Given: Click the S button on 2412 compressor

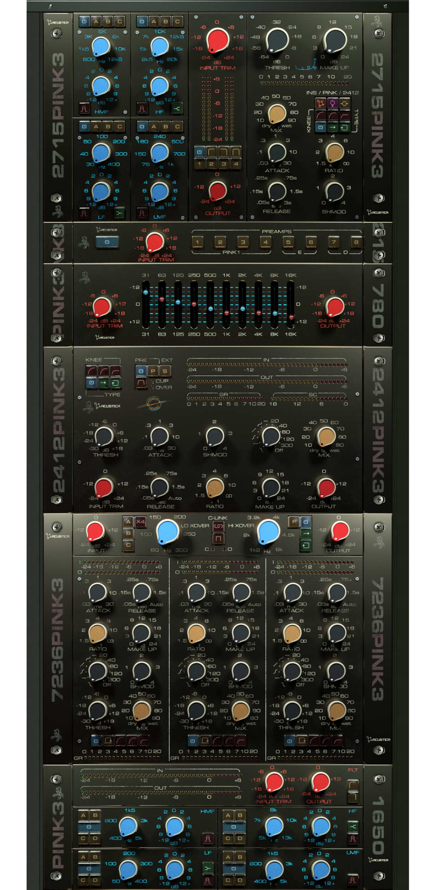Looking at the screenshot, I should pos(165,371).
